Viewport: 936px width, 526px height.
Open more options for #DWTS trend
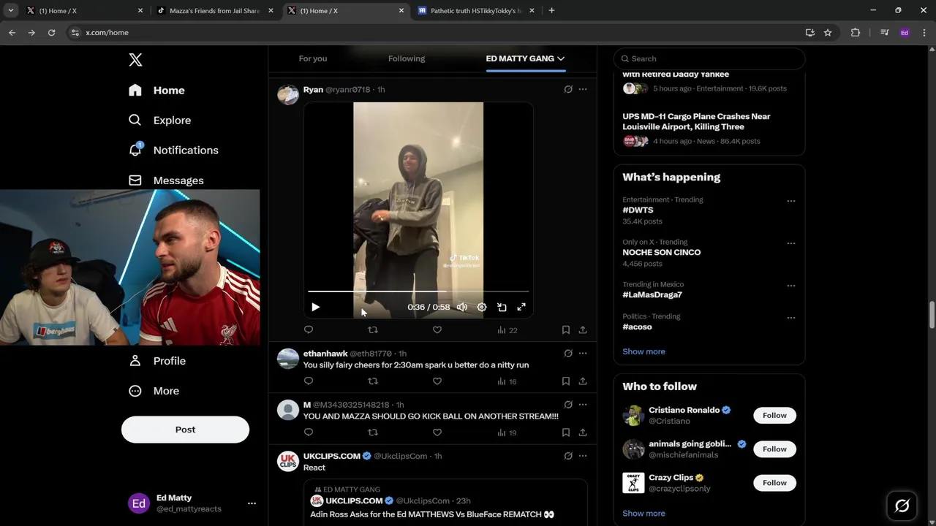pos(790,201)
